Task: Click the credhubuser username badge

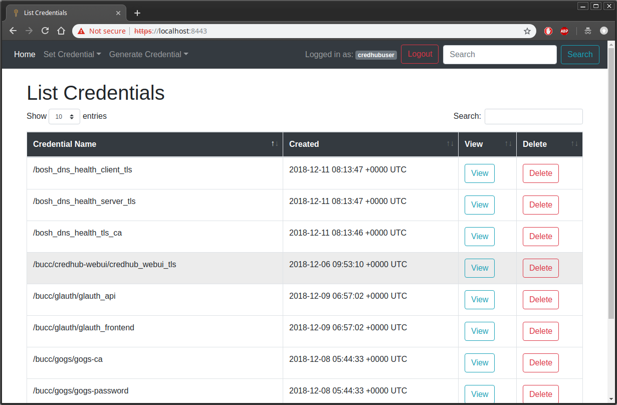Action: [376, 55]
